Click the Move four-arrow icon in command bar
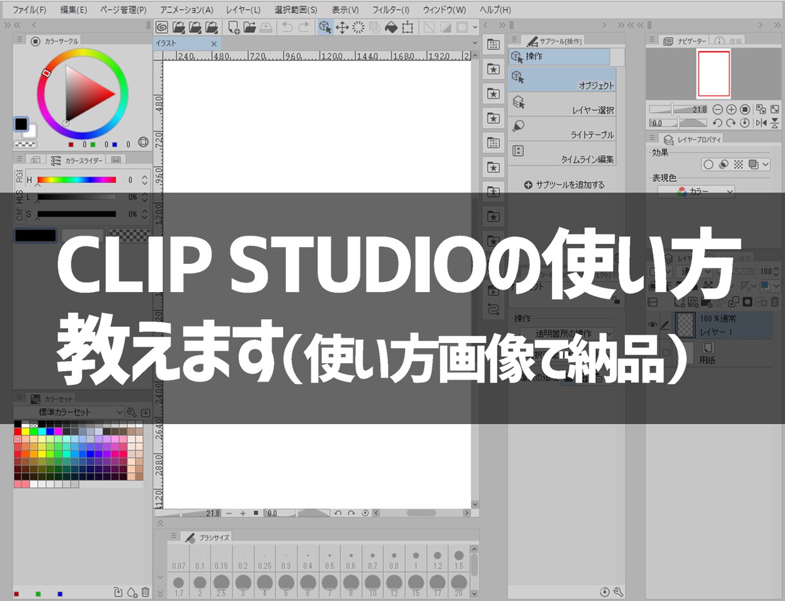Viewport: 785px width, 601px height. pyautogui.click(x=342, y=27)
